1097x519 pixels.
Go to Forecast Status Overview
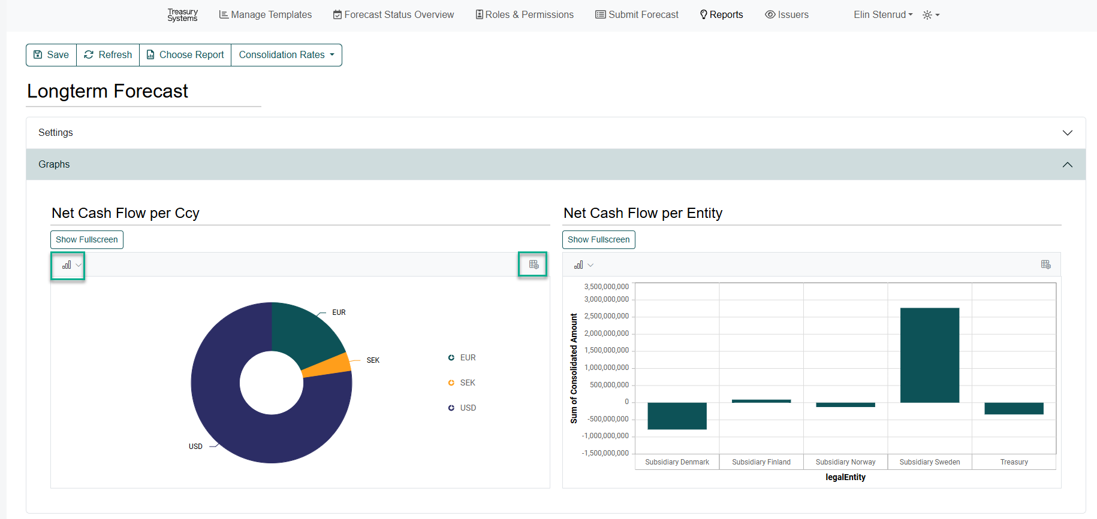click(394, 15)
